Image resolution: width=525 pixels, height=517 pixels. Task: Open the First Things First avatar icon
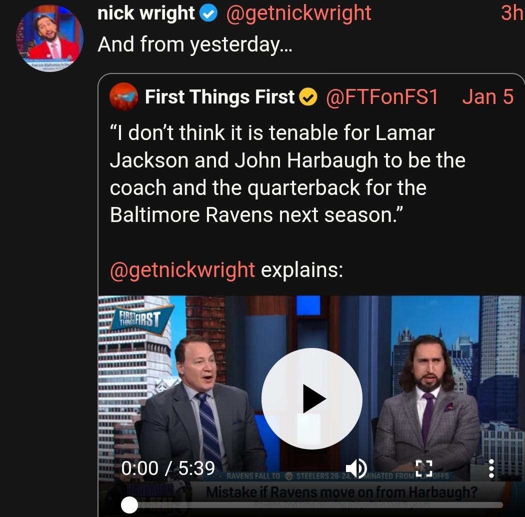point(123,96)
